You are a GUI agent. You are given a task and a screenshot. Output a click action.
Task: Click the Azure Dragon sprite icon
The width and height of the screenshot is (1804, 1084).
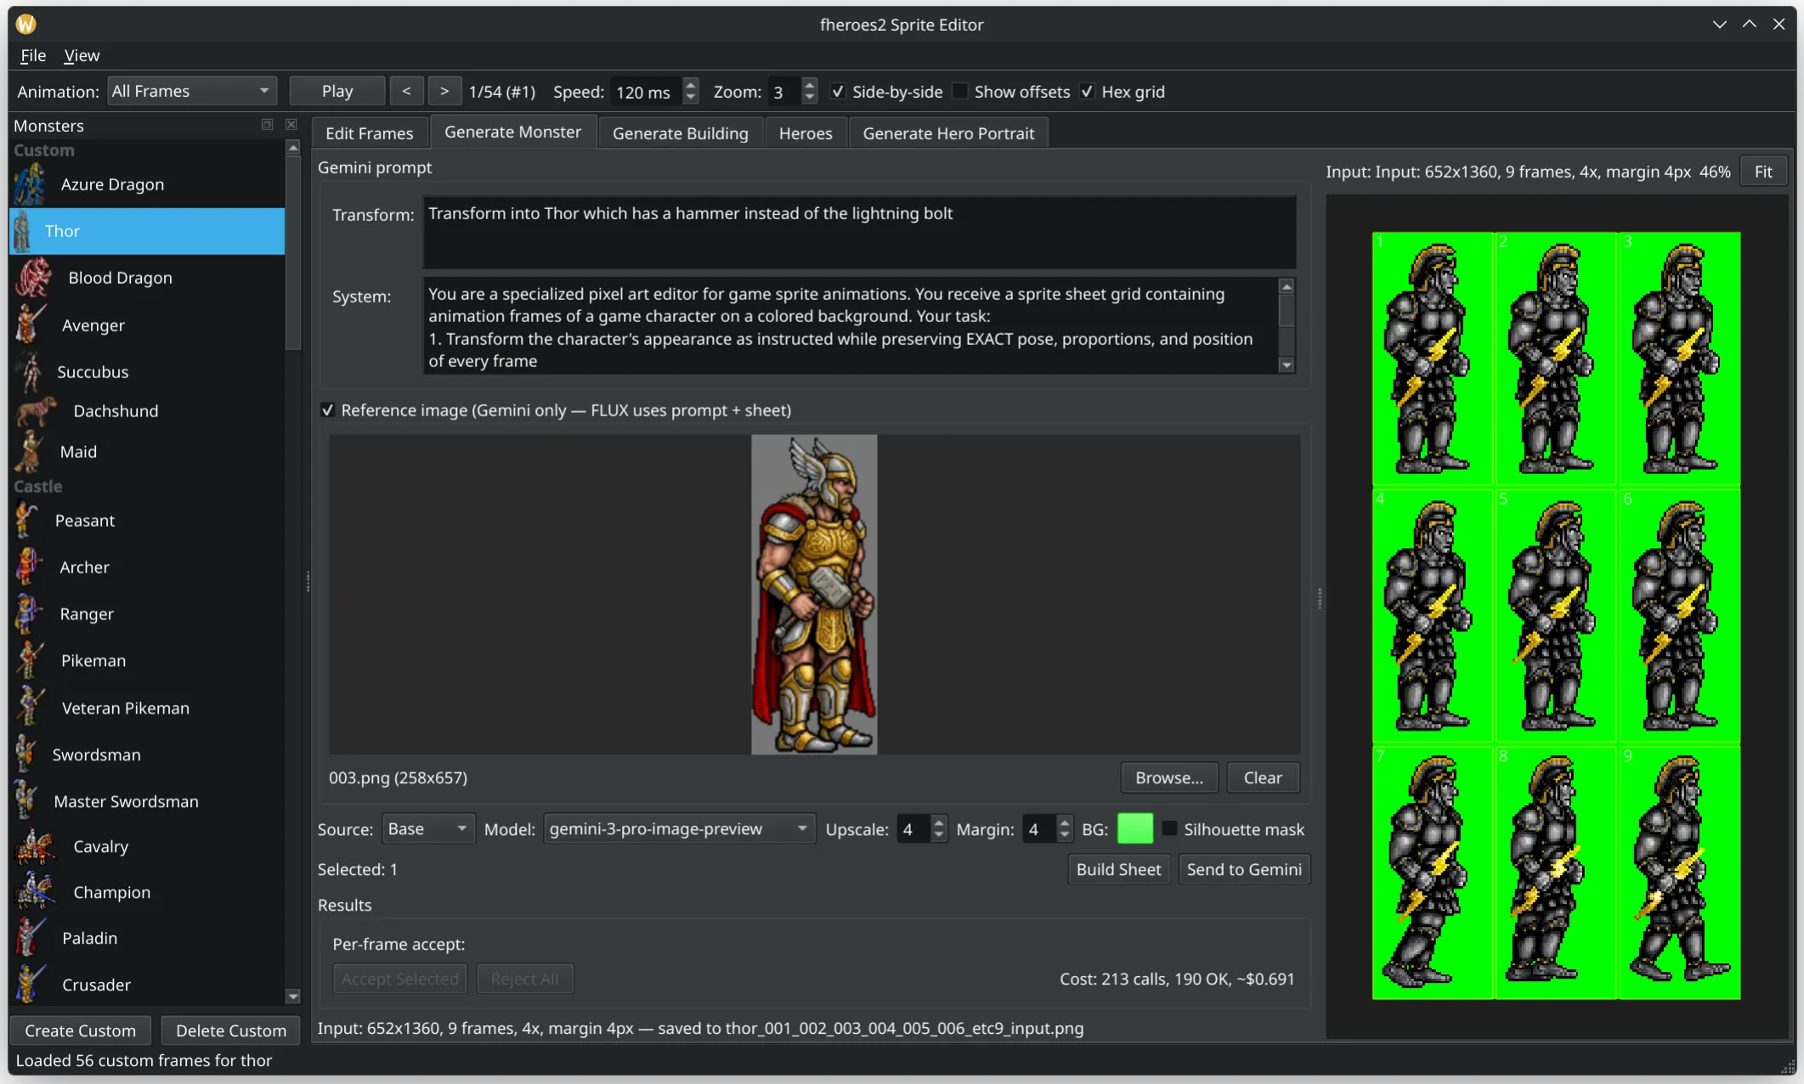point(31,184)
